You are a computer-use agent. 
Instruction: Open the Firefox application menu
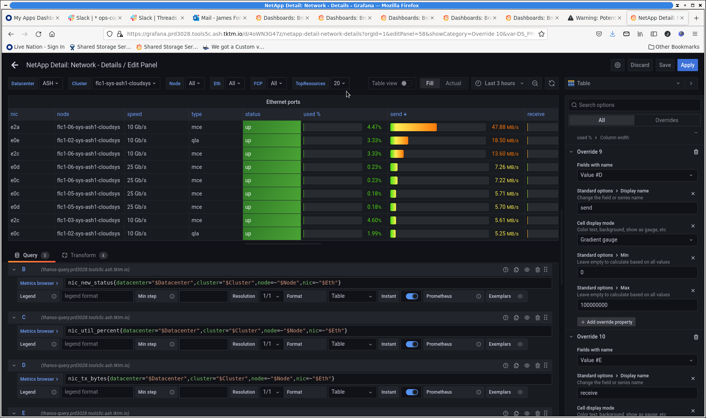tap(695, 34)
